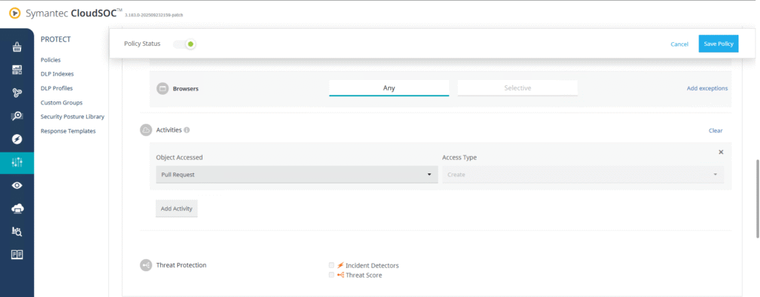
Task: Expand the Access Type dropdown
Action: pos(582,175)
